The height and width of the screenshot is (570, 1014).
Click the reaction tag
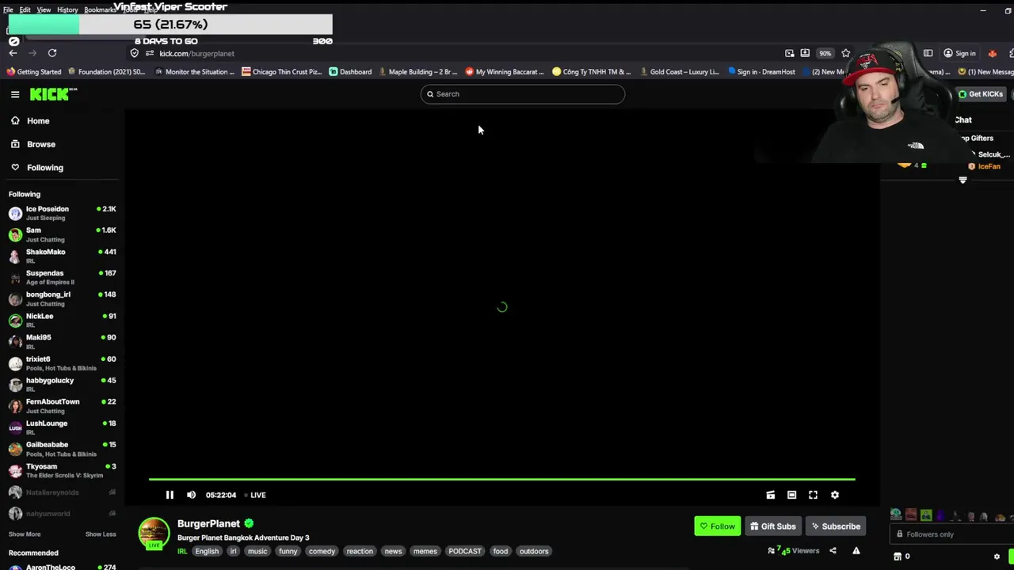pyautogui.click(x=360, y=552)
